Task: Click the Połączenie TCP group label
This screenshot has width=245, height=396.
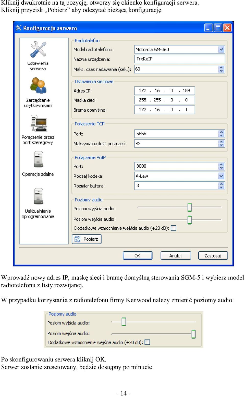Action: [90, 124]
